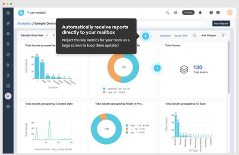Image resolution: width=239 pixels, height=155 pixels.
Task: Click the Schedule link
Action: 165,36
